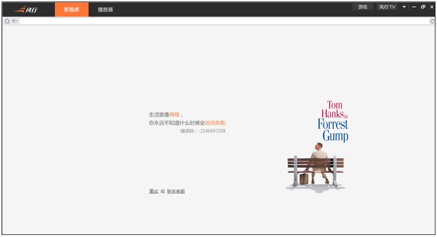Viewport: 437px width, 237px height.
Task: Expand the title bar dropdown arrow menu
Action: pyautogui.click(x=404, y=7)
